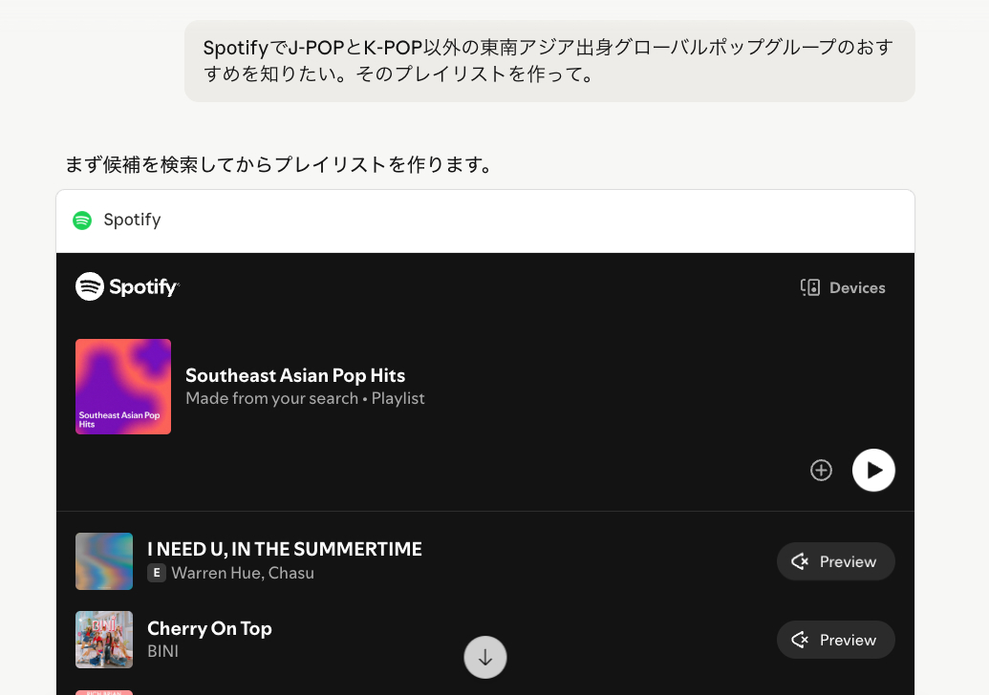Image resolution: width=989 pixels, height=695 pixels.
Task: Expand more tracks using the down arrow
Action: [484, 657]
